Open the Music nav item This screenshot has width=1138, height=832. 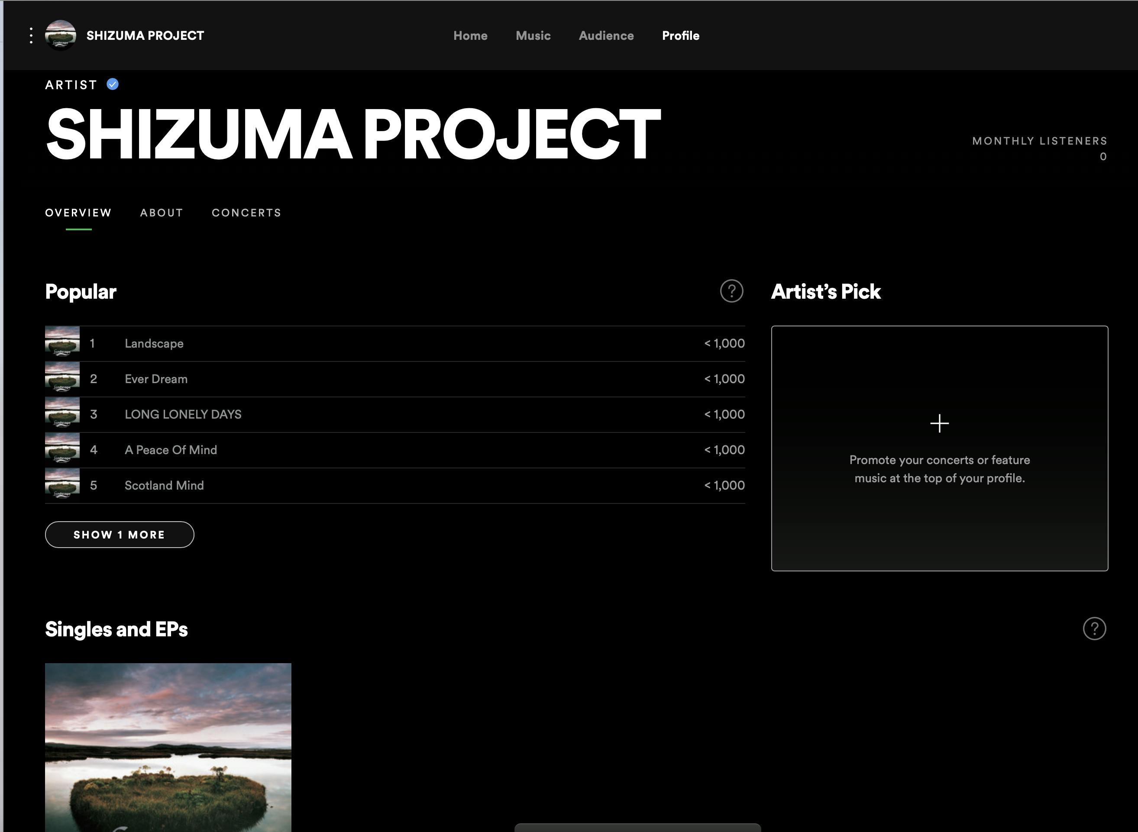pos(533,36)
